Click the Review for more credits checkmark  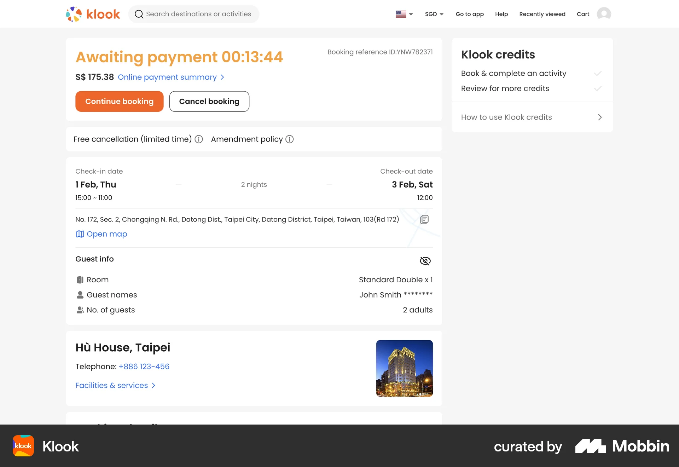tap(598, 88)
